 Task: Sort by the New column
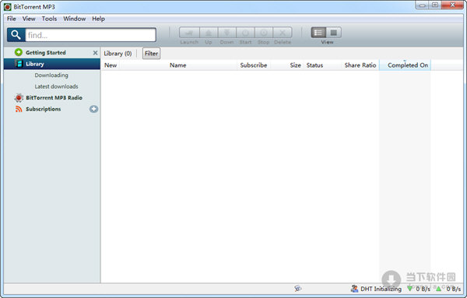[x=111, y=65]
